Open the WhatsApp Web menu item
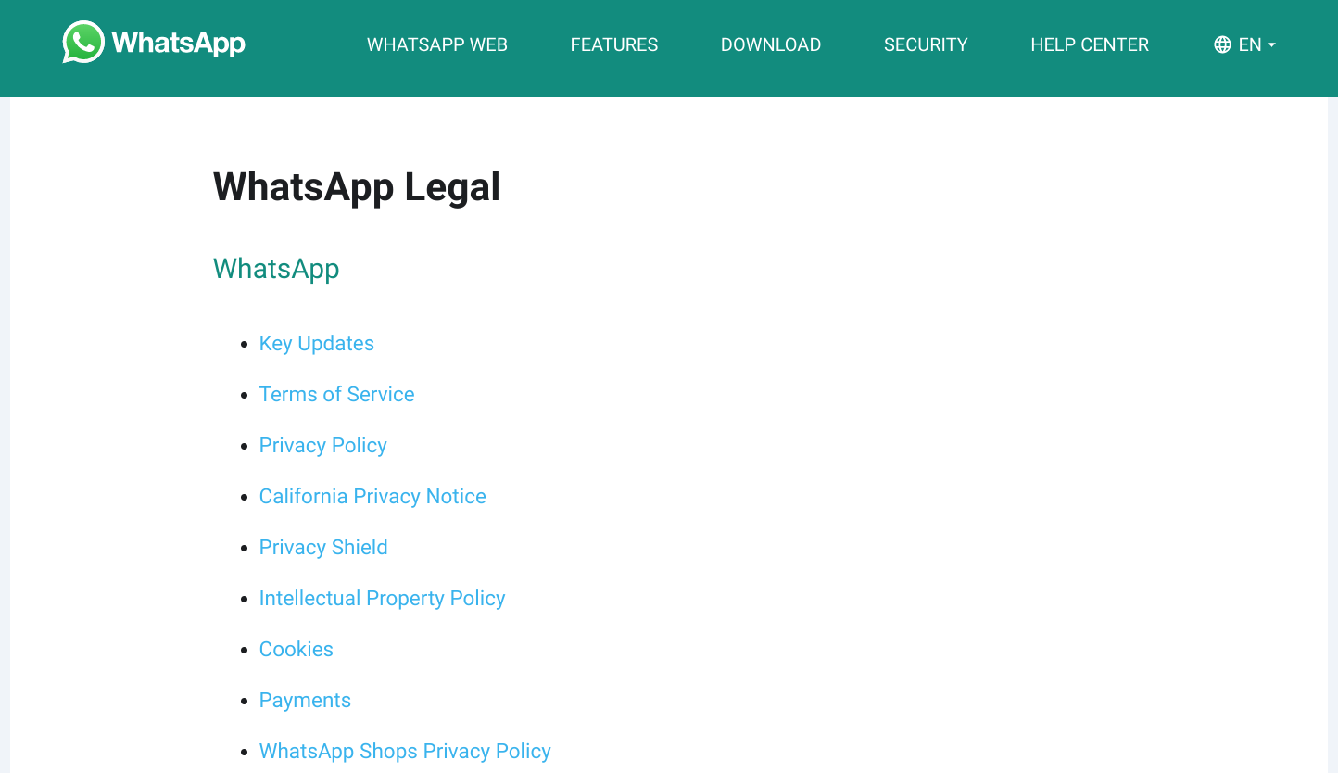The height and width of the screenshot is (773, 1338). 437,44
